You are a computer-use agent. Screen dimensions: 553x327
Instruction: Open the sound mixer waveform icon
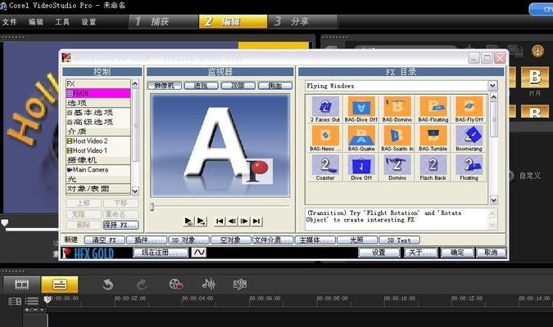[x=209, y=284]
